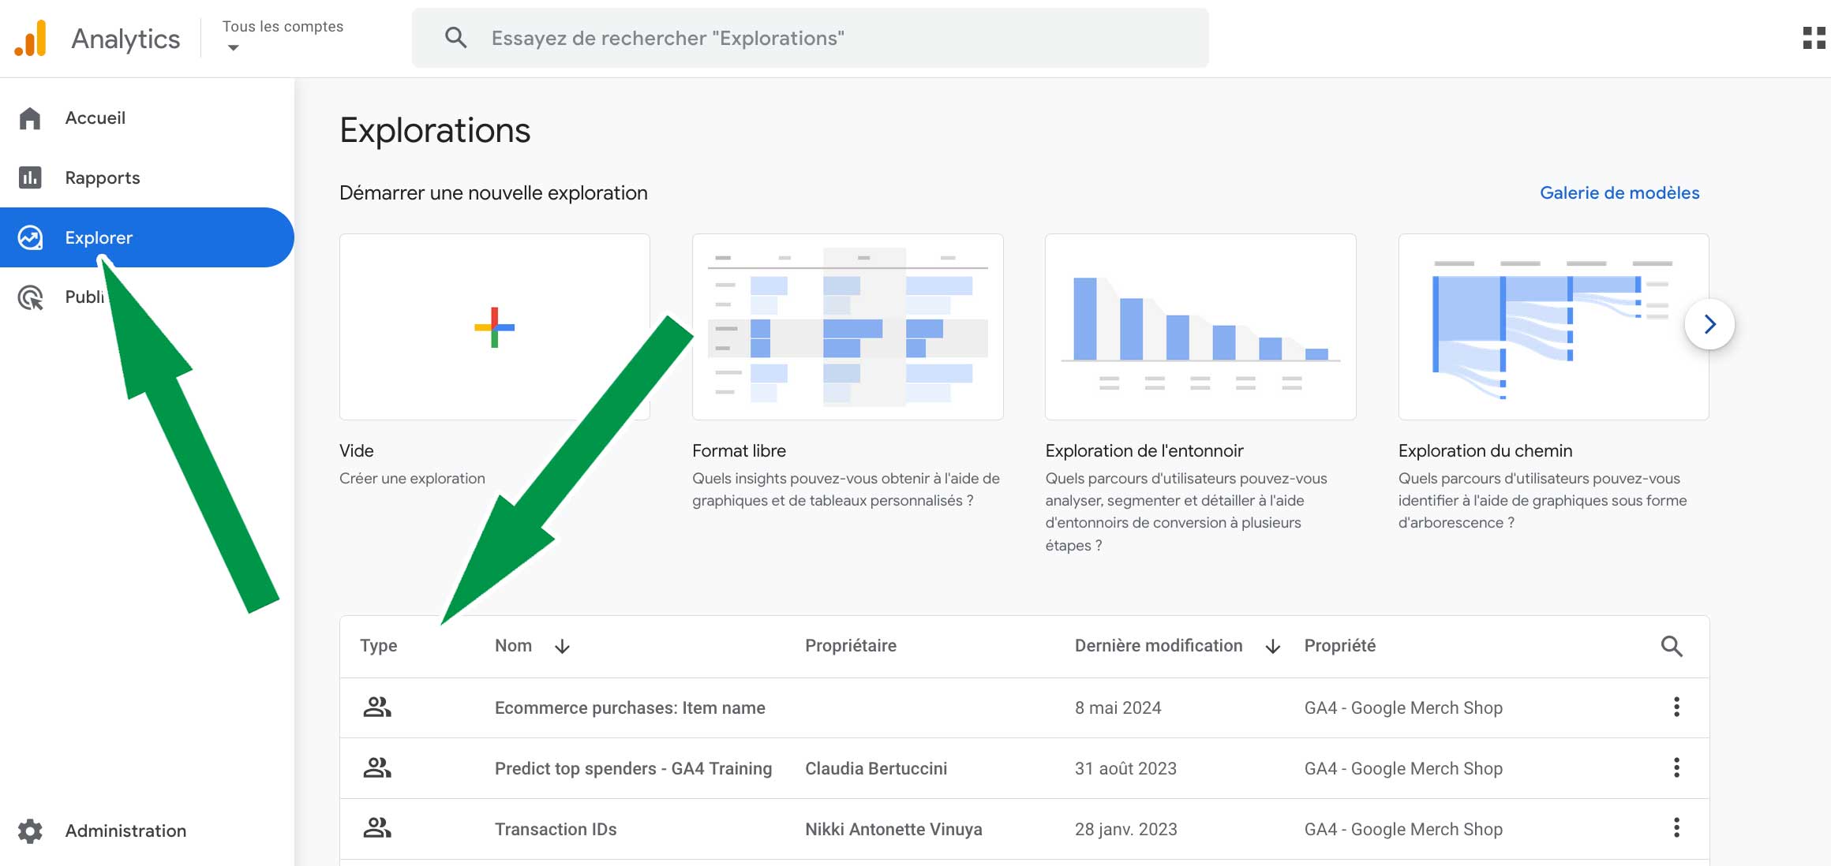The width and height of the screenshot is (1831, 866).
Task: Click the Exploration du chemin title
Action: click(x=1485, y=450)
